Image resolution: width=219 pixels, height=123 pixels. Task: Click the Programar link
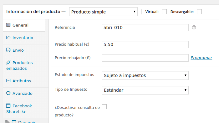(x=201, y=58)
